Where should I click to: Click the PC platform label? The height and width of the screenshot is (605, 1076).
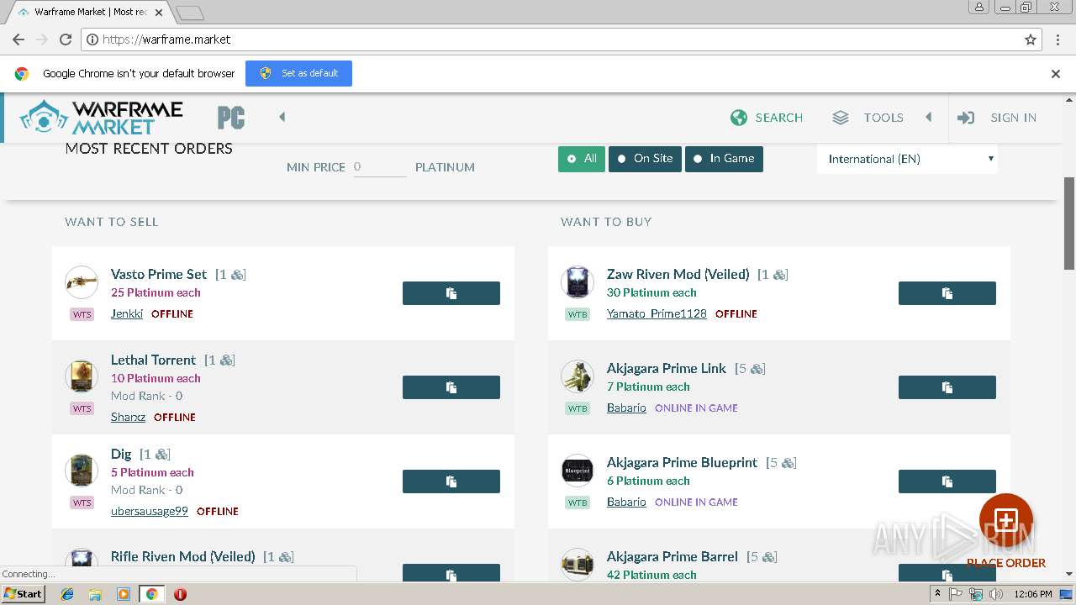click(231, 118)
